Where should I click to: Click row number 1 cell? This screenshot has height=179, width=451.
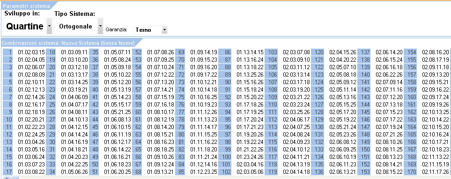coord(8,52)
